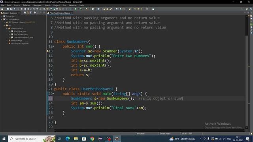This screenshot has height=142, width=253.
Task: Click the New wizard toolbar icon
Action: (x=2, y=9)
